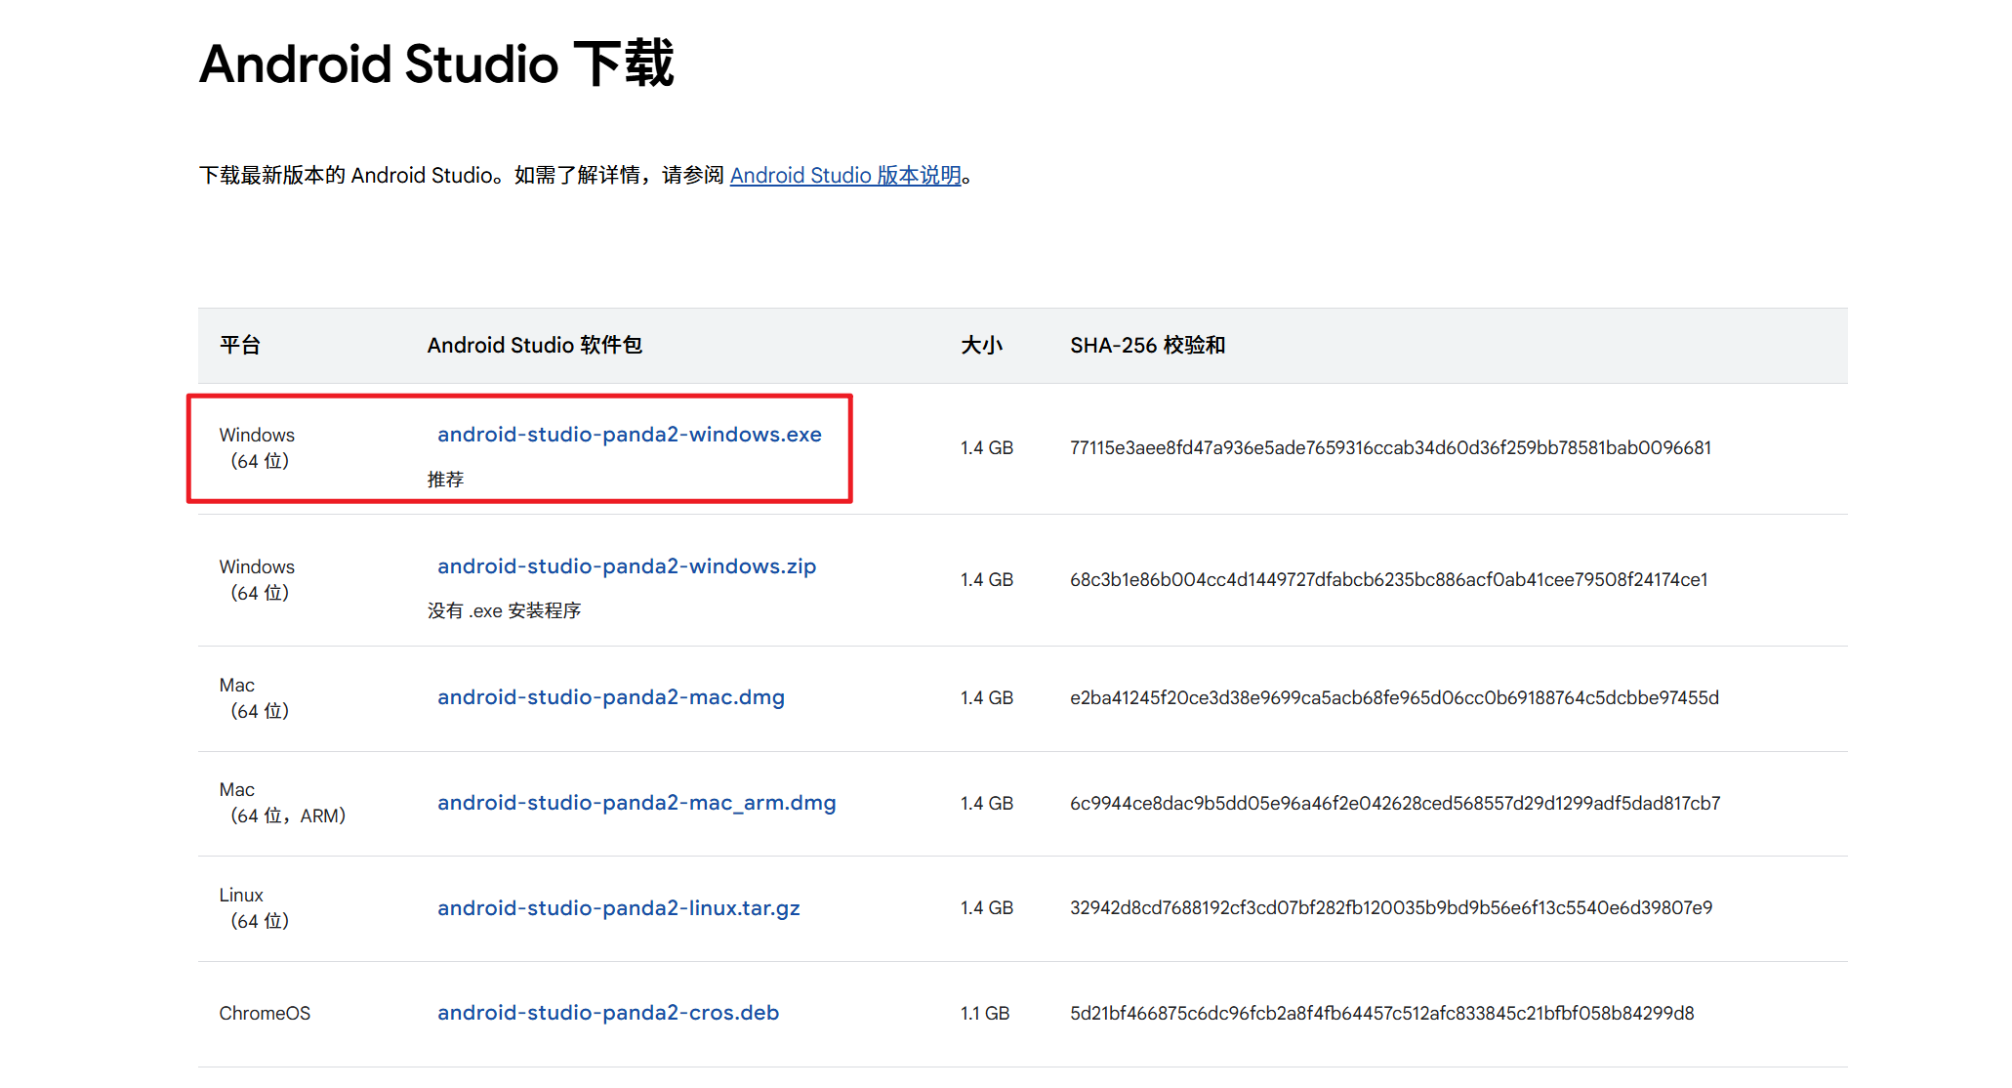This screenshot has height=1088, width=2012.
Task: Download android-studio-panda2-windows.zip
Action: pos(626,566)
